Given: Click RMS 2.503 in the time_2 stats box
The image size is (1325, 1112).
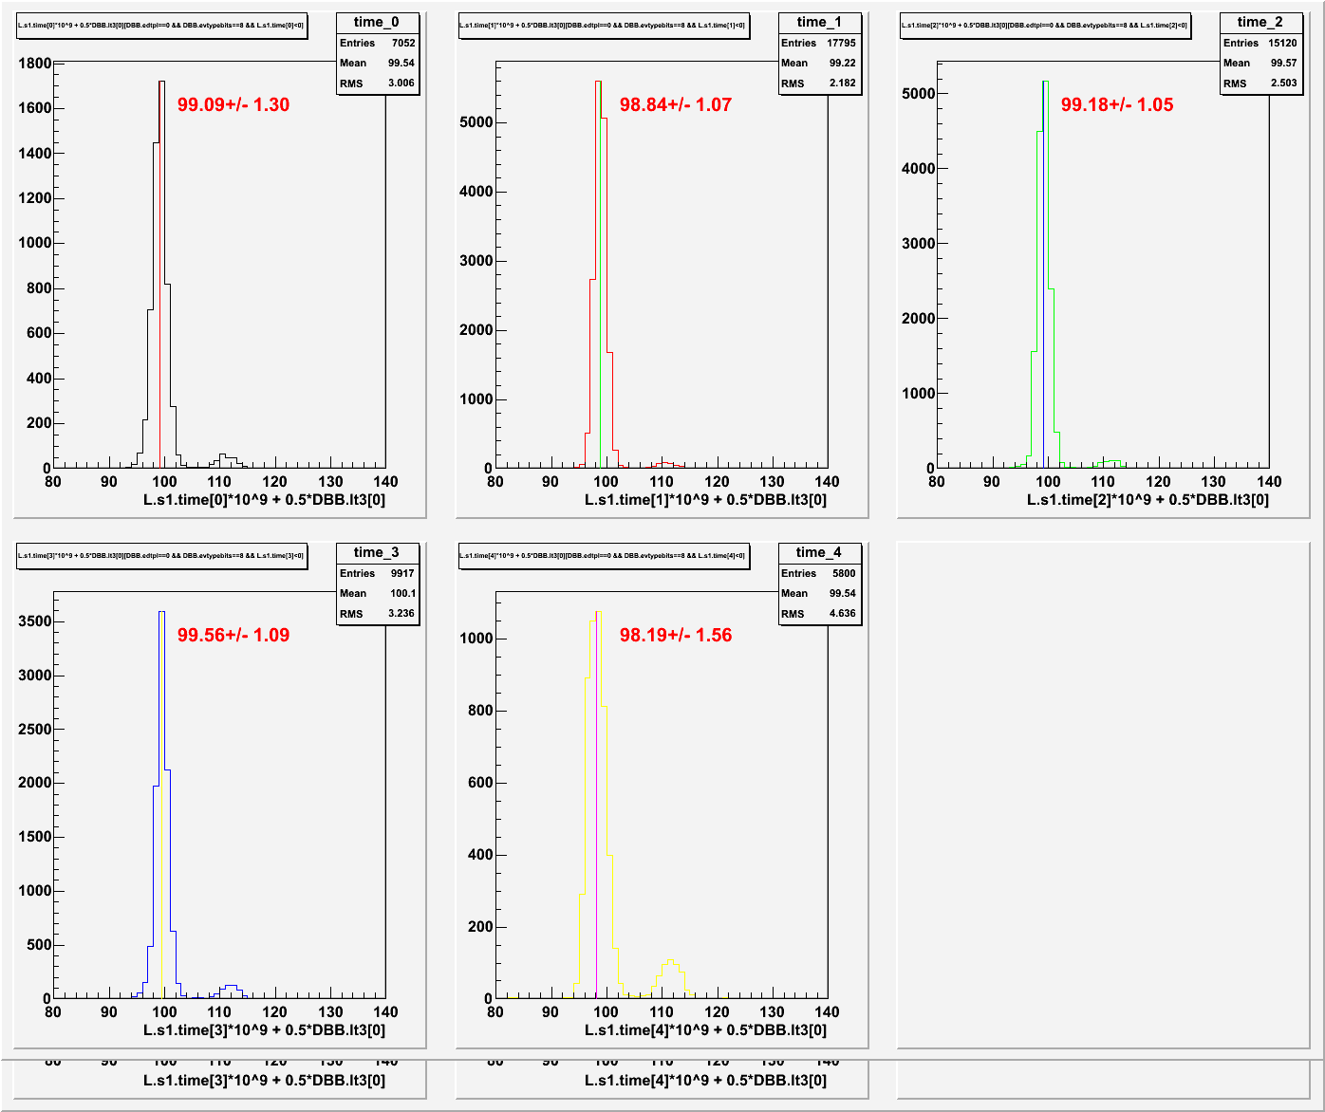Looking at the screenshot, I should (x=1260, y=83).
